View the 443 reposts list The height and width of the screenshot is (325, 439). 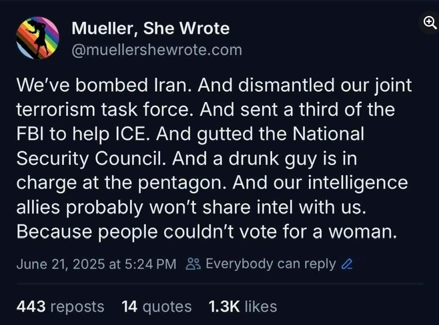pos(60,306)
